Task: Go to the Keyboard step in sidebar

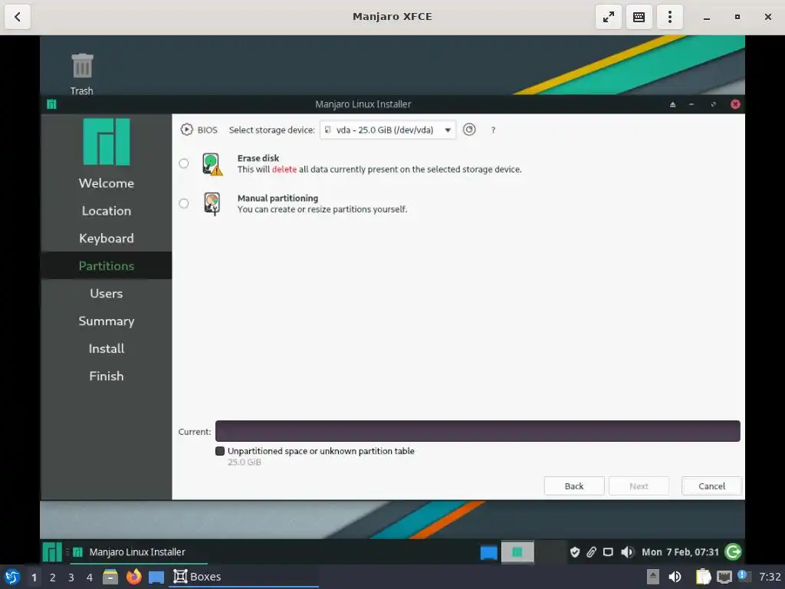Action: point(106,239)
